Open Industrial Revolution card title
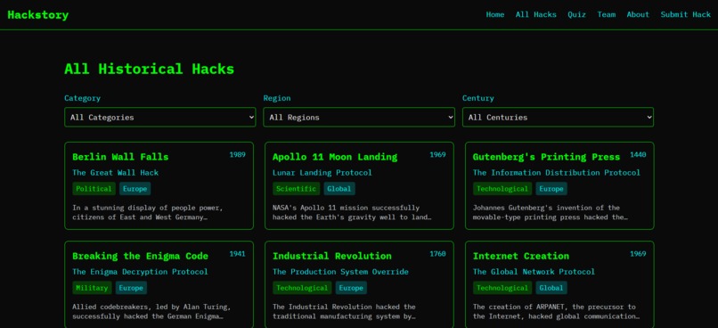Screen dimensions: 718x328 click(x=332, y=256)
